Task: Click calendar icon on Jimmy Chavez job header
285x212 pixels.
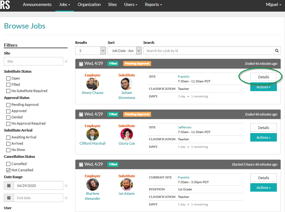Action: point(81,64)
